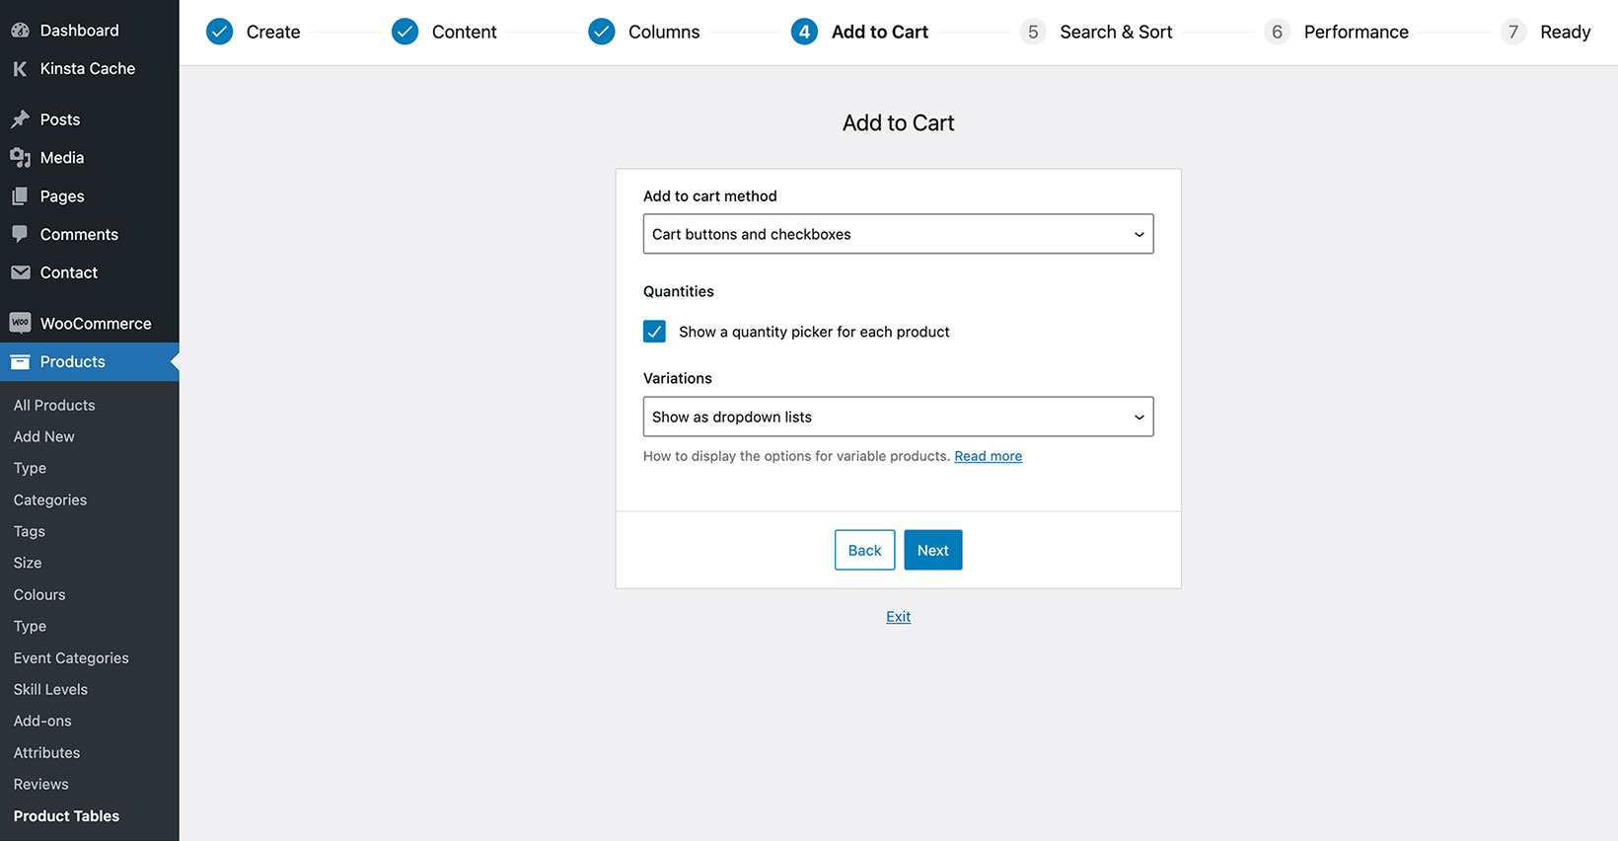This screenshot has width=1618, height=841.
Task: Follow the Read more link
Action: pyautogui.click(x=988, y=456)
